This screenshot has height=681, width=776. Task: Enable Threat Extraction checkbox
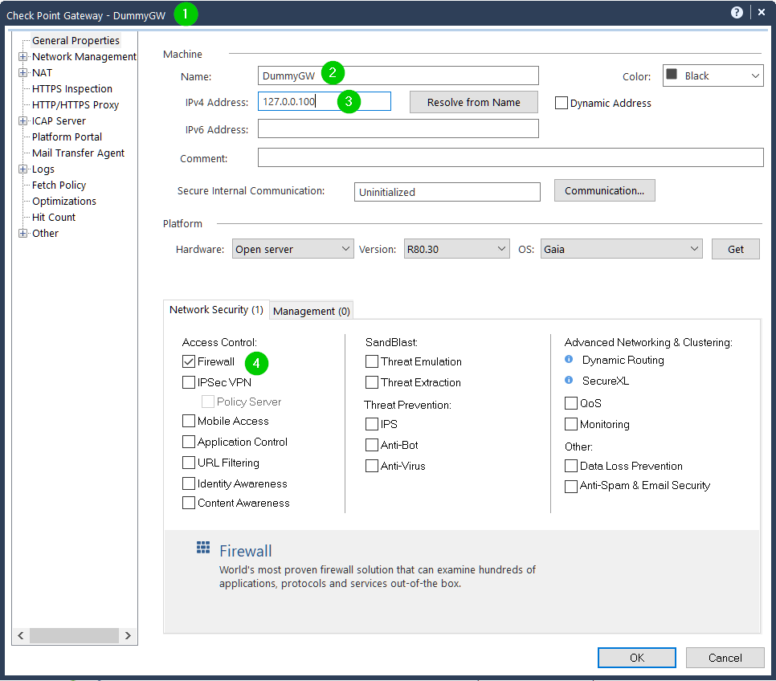coord(372,382)
